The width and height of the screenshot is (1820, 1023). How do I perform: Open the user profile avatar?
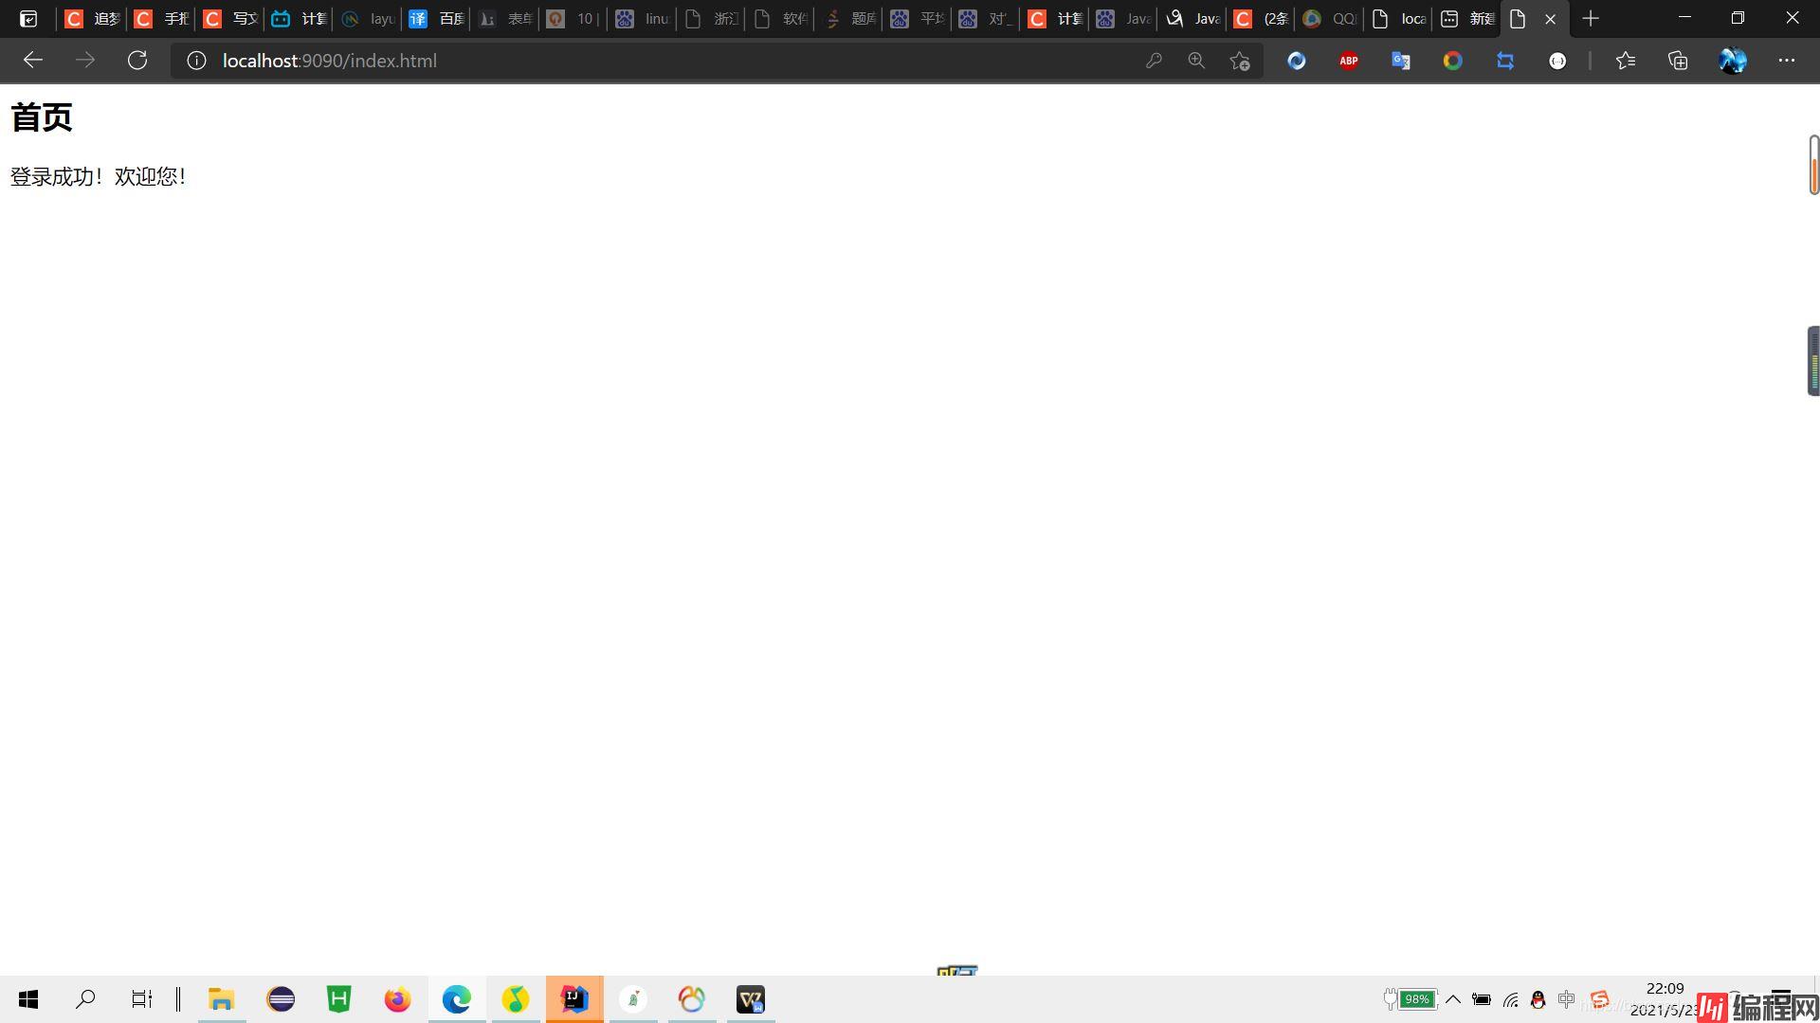click(1733, 61)
